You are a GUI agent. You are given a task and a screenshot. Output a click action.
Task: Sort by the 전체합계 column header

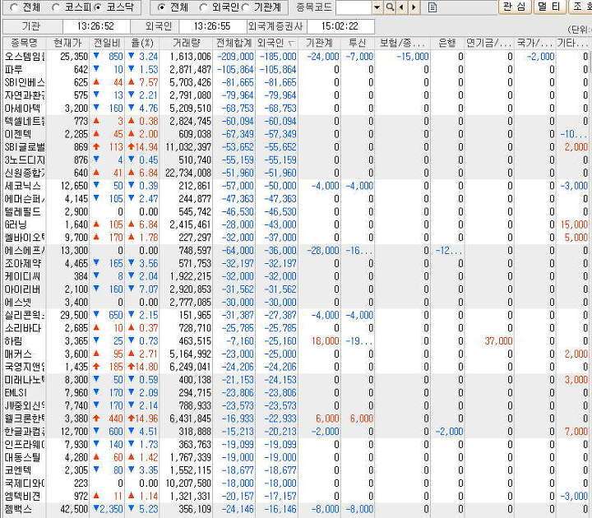click(x=234, y=43)
